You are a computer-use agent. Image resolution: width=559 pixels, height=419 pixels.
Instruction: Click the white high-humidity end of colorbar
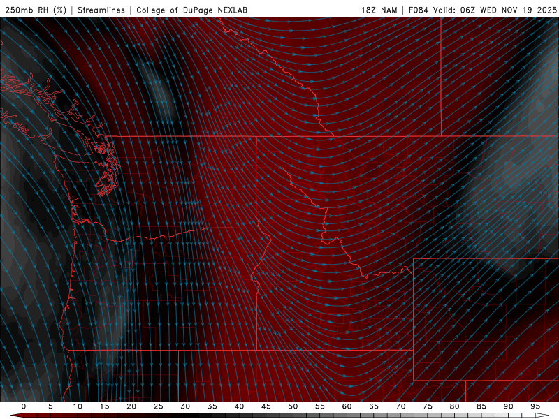click(543, 416)
